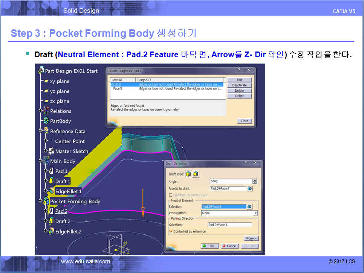Select the Face.5 row in diagnosis list
364x273 pixels.
[x=117, y=89]
